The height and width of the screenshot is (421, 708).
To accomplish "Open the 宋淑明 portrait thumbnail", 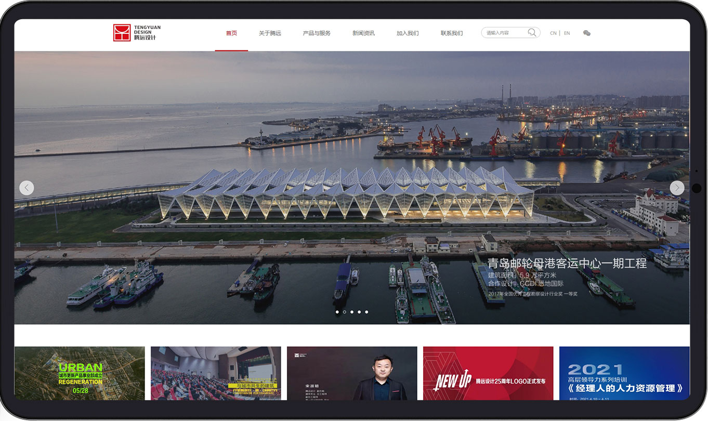I will pyautogui.click(x=352, y=373).
